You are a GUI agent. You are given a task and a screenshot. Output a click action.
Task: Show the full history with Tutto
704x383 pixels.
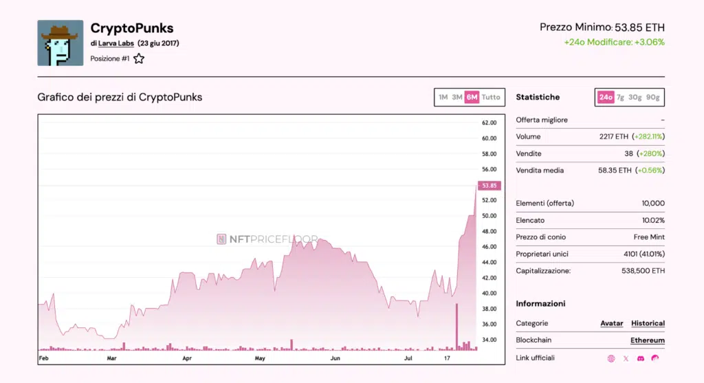pos(491,98)
